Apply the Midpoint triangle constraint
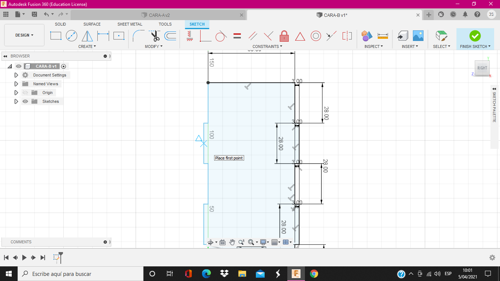 click(300, 36)
